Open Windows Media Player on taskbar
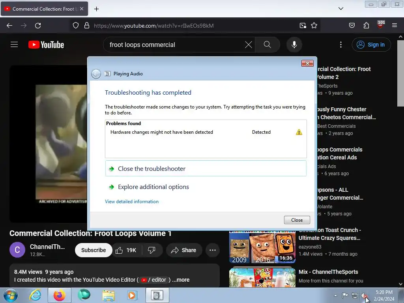The image size is (404, 303). point(133,295)
